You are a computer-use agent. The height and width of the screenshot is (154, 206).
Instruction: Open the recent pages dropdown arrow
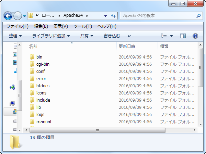(25, 16)
